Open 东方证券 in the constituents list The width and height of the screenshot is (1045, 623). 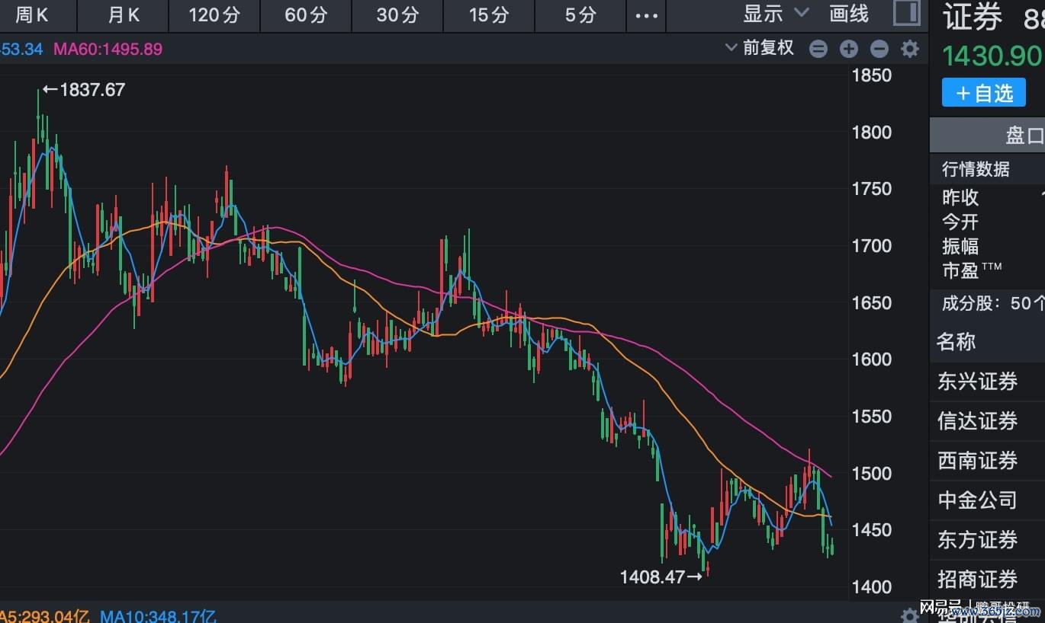pyautogui.click(x=977, y=540)
